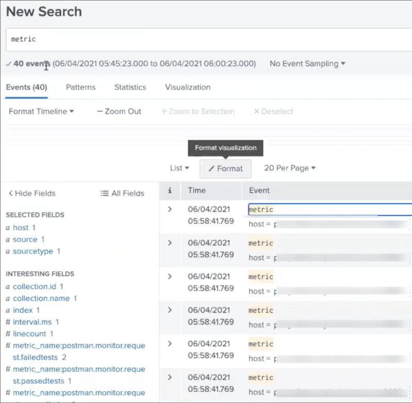Screen dimensions: 412x403
Task: Click Zoom to Selection
Action: (x=198, y=111)
